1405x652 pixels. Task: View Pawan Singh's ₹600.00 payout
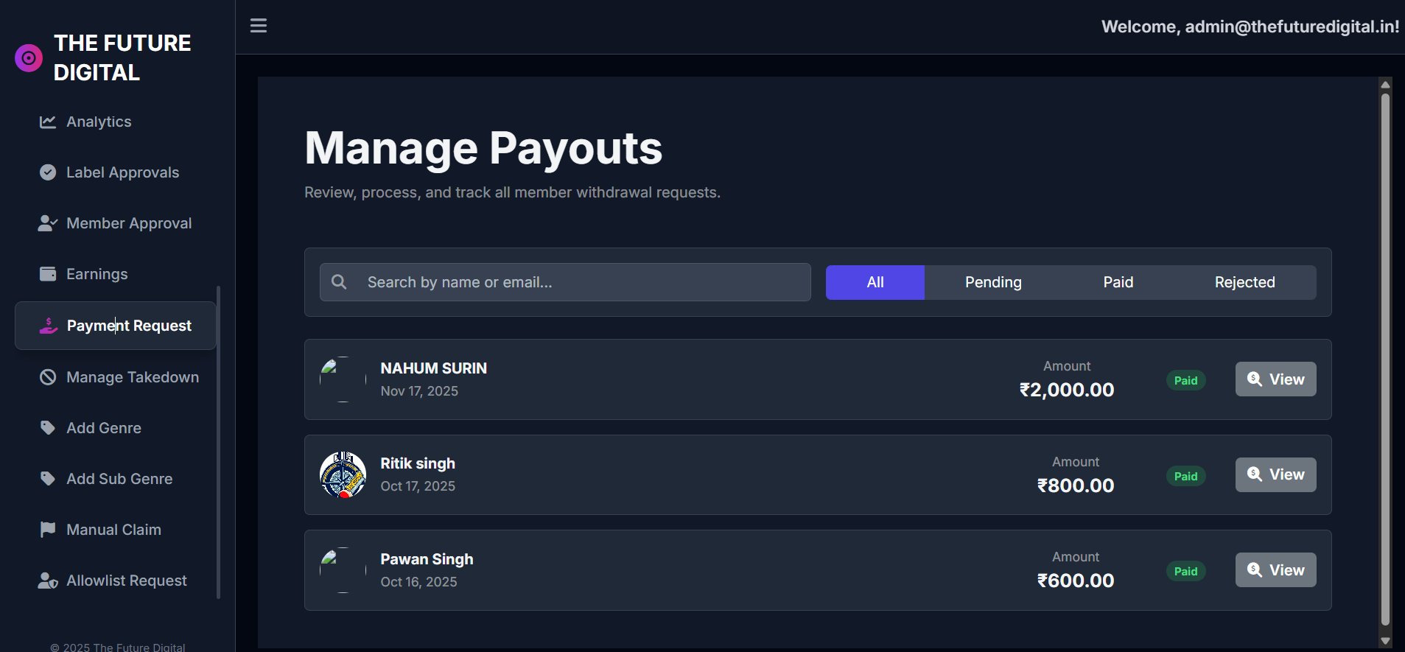(x=1275, y=570)
